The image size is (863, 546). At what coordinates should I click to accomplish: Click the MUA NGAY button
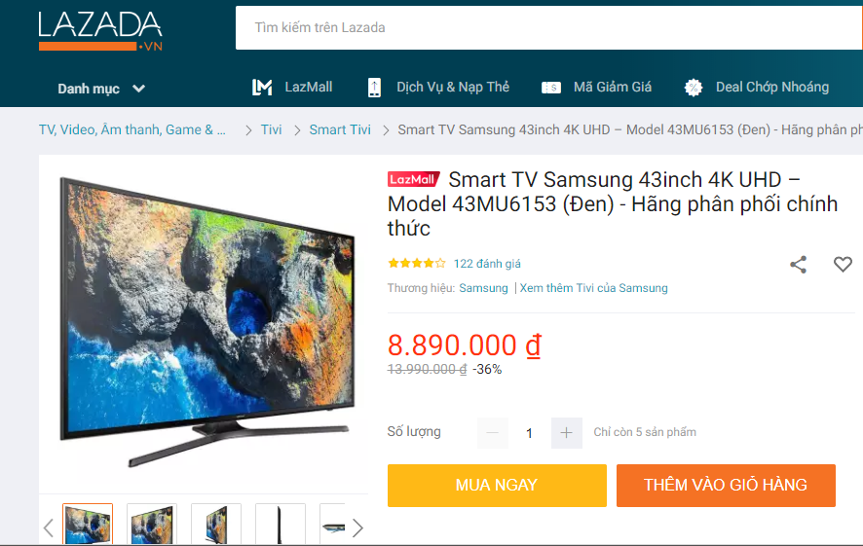pos(497,486)
